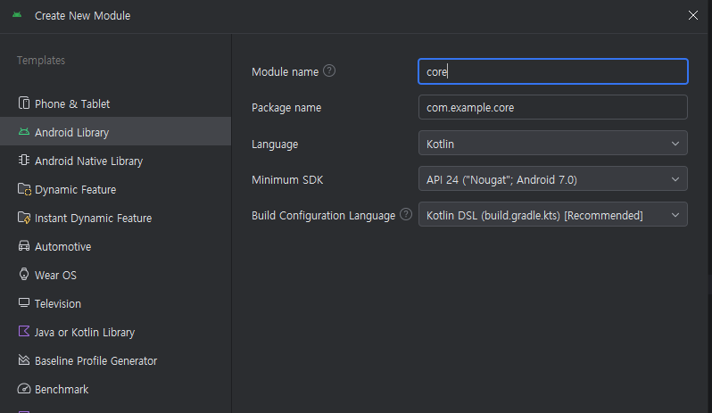Click the Baseline Profile Generator icon
Screen dimensions: 712x413
point(24,359)
